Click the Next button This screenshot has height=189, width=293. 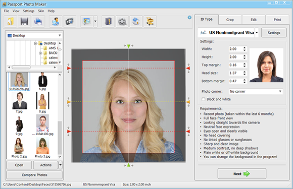[x=242, y=174]
